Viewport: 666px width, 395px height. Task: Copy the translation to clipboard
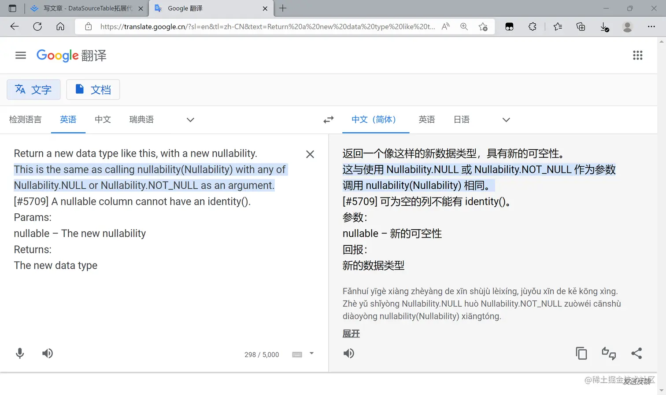click(581, 353)
